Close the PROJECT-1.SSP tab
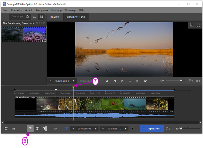This screenshot has height=148, width=203. click(87, 14)
